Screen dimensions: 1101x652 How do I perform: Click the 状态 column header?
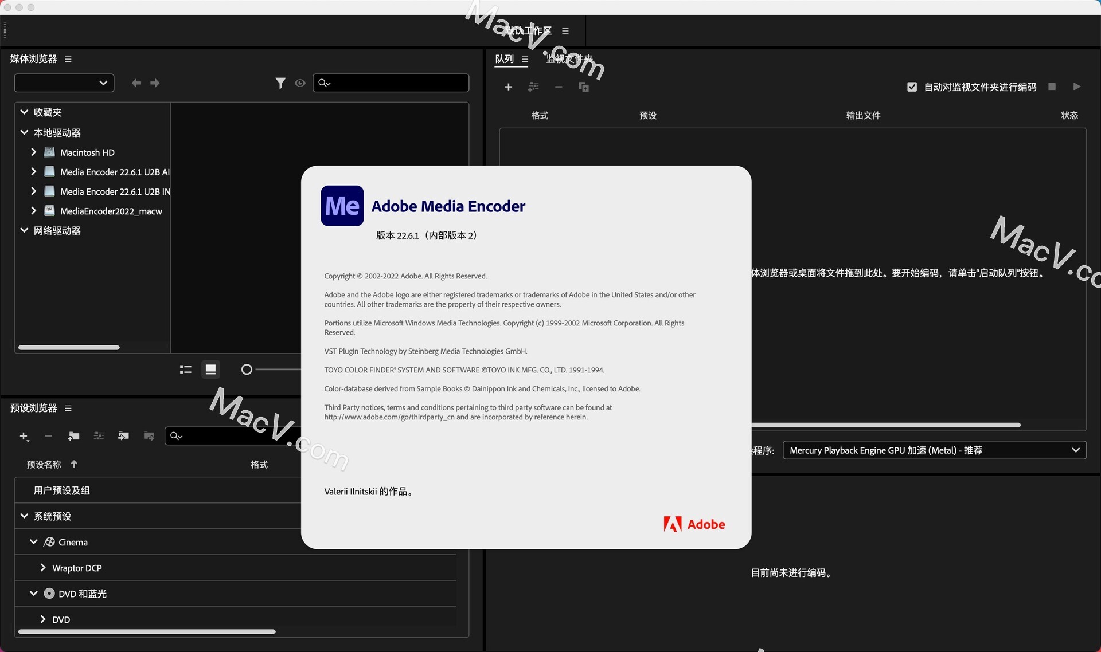coord(1069,116)
